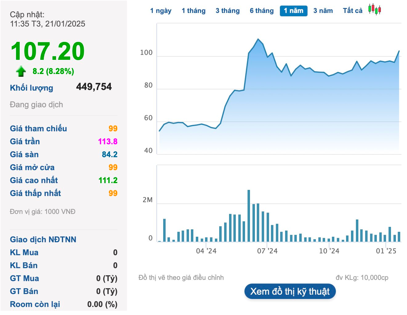Image resolution: width=407 pixels, height=315 pixels.
Task: Switch chart to 1 tháng range
Action: pos(194,11)
